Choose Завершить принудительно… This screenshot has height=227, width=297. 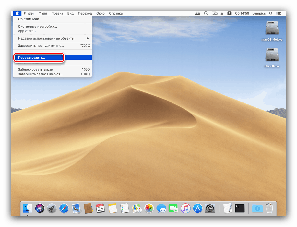click(53, 46)
